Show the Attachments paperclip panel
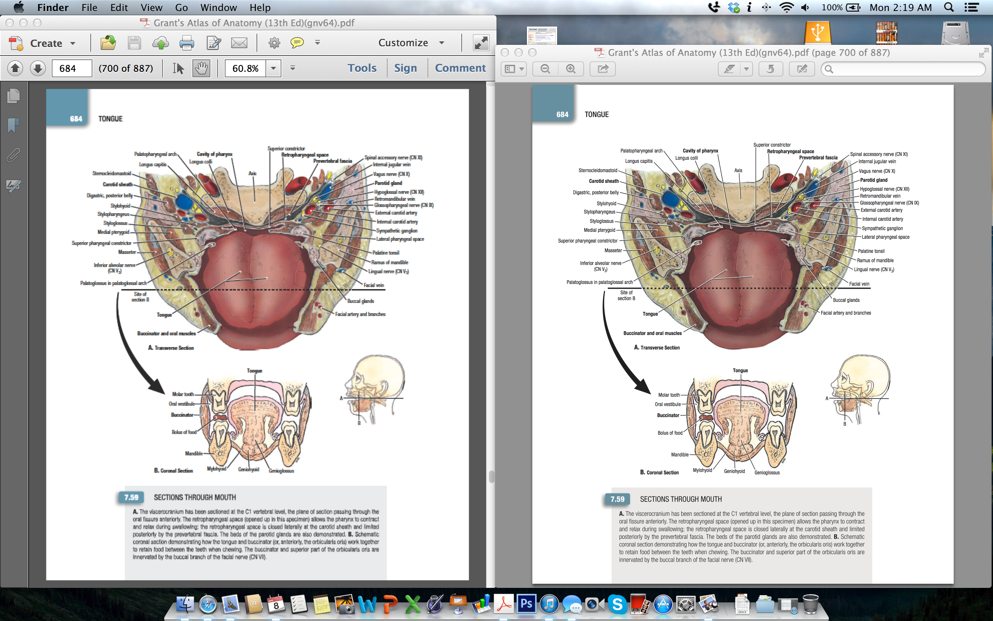 pos(13,155)
